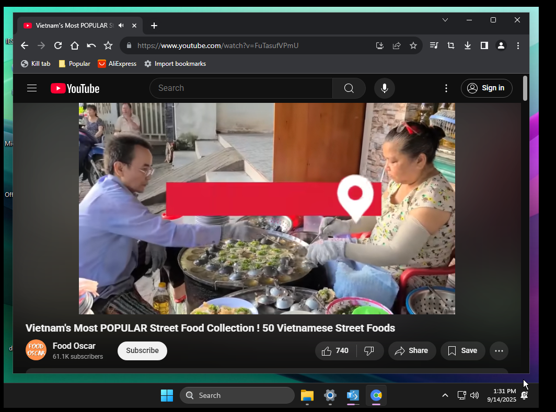The width and height of the screenshot is (556, 412).
Task: Open the browser home page
Action: pyautogui.click(x=74, y=46)
